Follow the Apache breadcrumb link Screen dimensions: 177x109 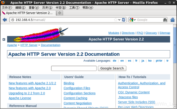tap(12, 45)
